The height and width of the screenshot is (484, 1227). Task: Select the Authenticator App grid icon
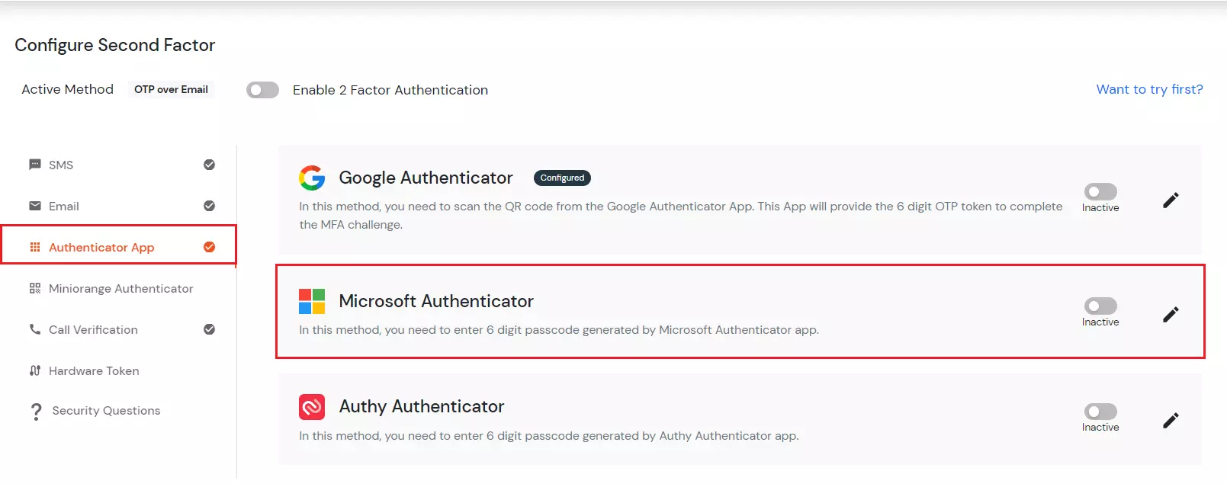[34, 247]
